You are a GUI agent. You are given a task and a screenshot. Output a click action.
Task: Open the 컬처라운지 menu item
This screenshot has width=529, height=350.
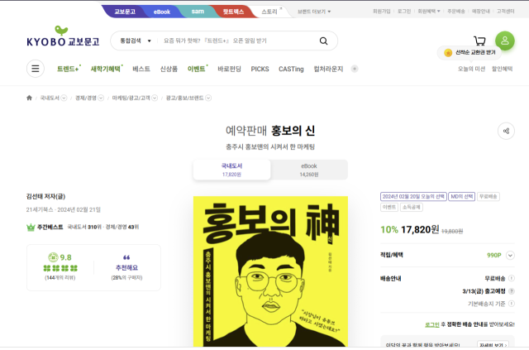[328, 69]
